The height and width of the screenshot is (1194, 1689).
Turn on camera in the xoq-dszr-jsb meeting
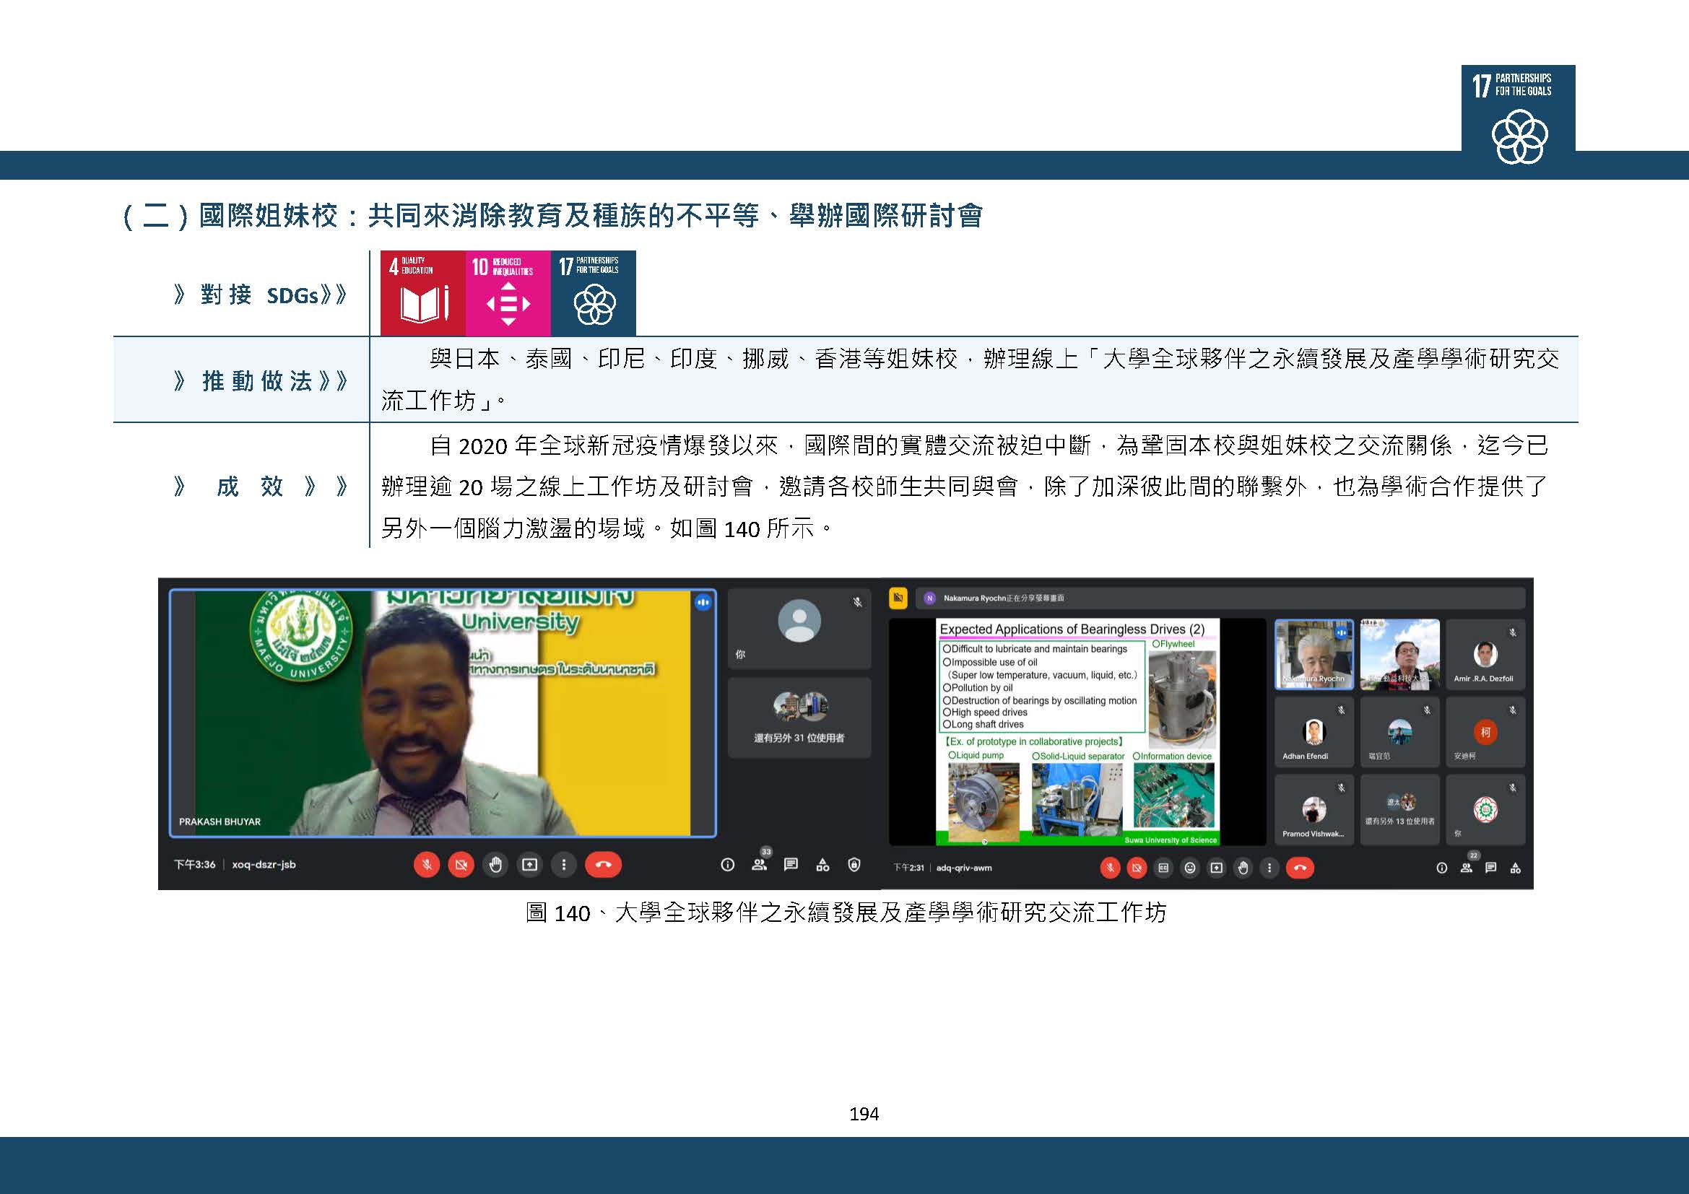[461, 865]
